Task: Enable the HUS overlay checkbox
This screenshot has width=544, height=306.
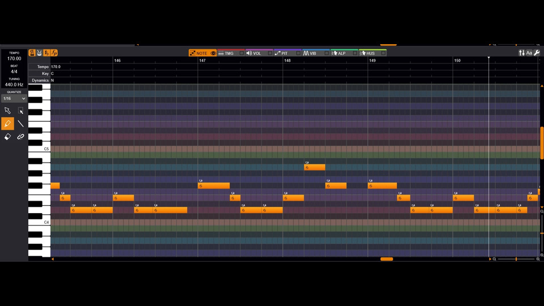Action: [384, 53]
